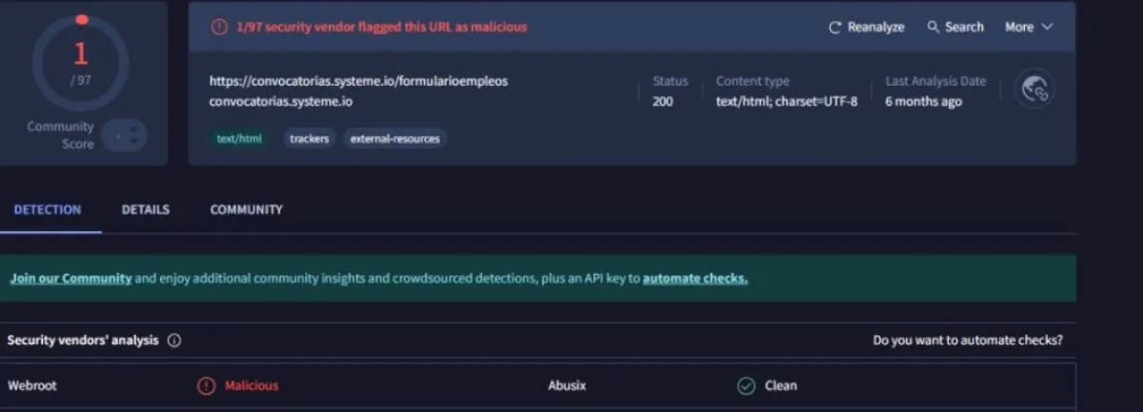Image resolution: width=1143 pixels, height=412 pixels.
Task: Click "Do you want to automate checks?" text
Action: point(968,341)
